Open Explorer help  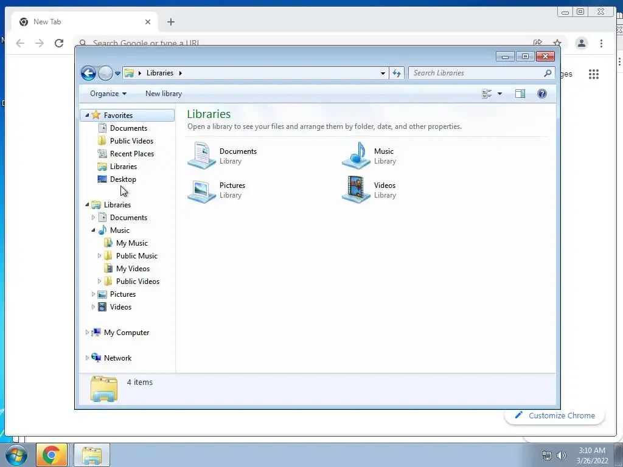(x=542, y=94)
